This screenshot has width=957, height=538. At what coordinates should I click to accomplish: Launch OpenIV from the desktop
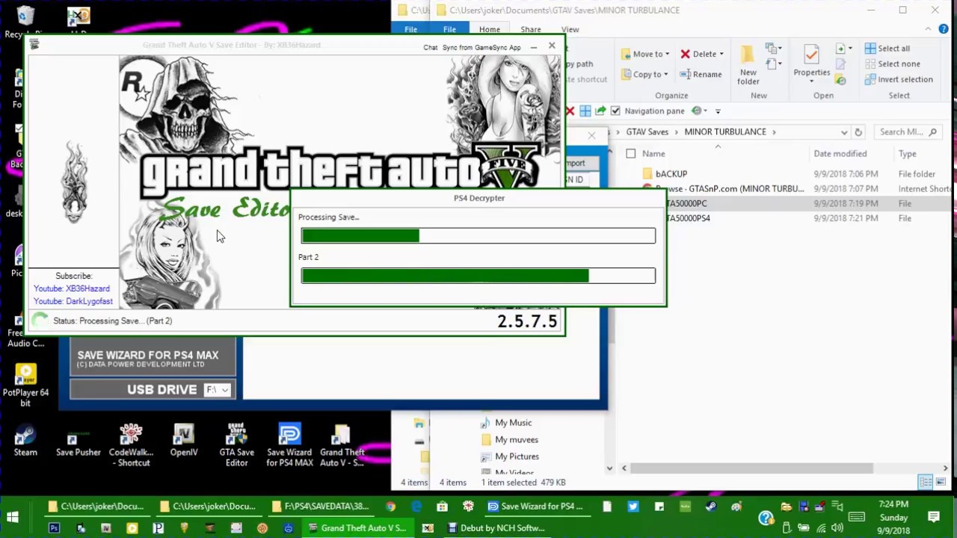183,441
